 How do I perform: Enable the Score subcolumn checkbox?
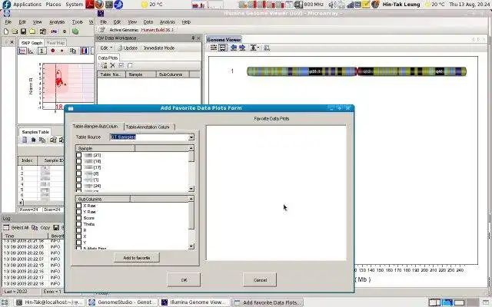point(78,218)
